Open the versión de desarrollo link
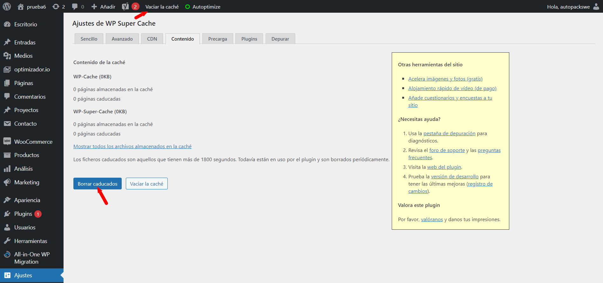The width and height of the screenshot is (603, 283). click(455, 176)
